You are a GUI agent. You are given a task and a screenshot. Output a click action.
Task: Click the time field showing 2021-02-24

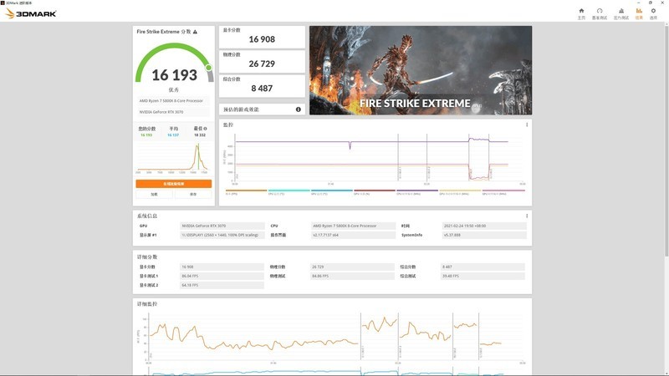tap(484, 226)
